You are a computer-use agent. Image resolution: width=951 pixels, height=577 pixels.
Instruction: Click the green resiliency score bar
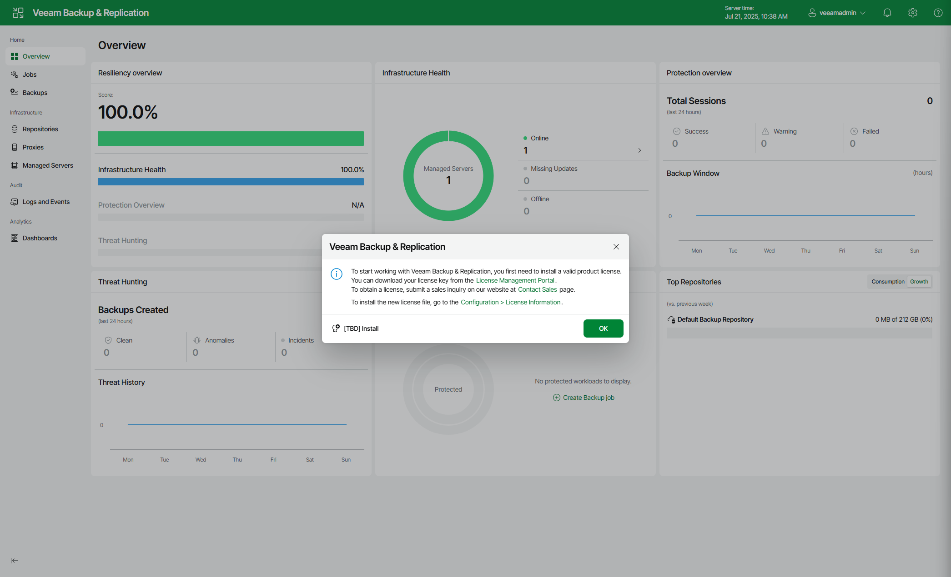[x=231, y=139]
